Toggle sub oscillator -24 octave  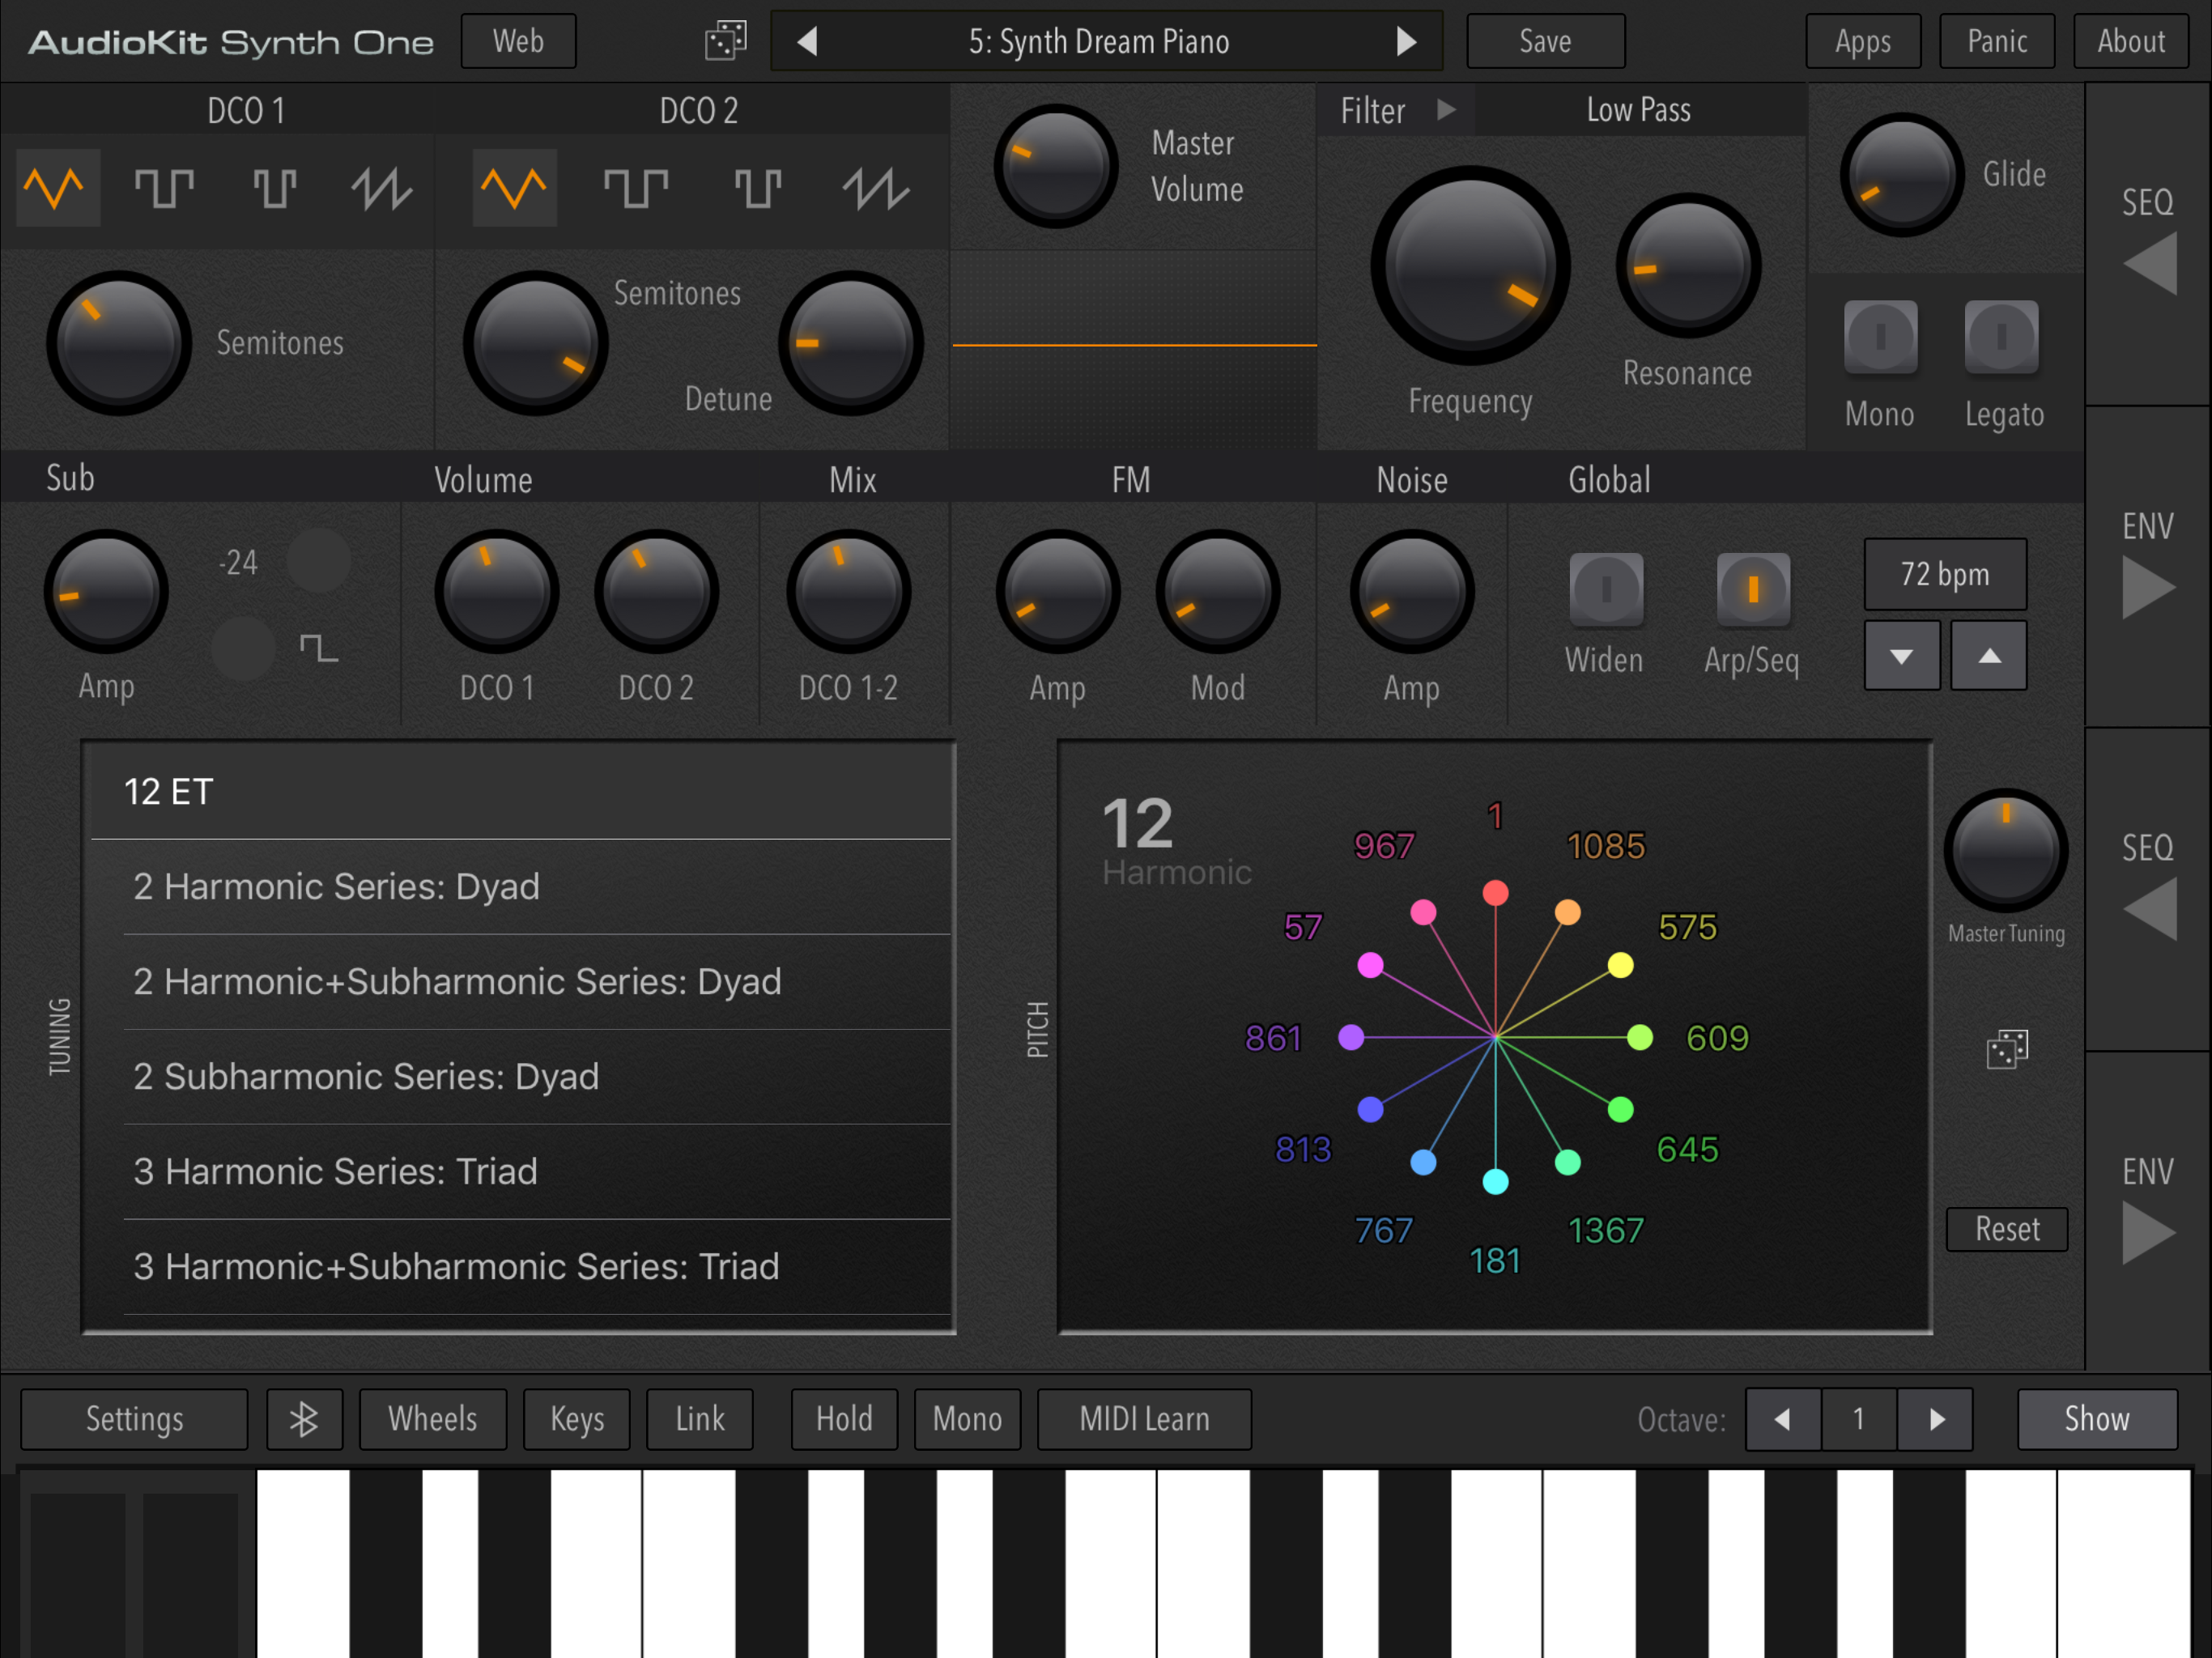point(318,561)
